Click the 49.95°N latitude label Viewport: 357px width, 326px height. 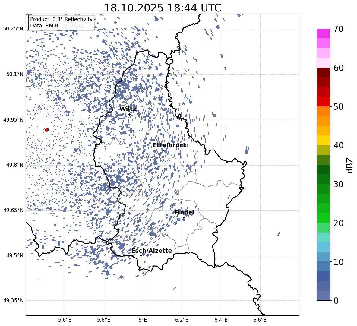click(x=13, y=120)
